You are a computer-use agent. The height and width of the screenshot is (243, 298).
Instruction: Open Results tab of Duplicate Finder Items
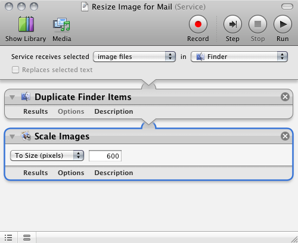coord(36,111)
